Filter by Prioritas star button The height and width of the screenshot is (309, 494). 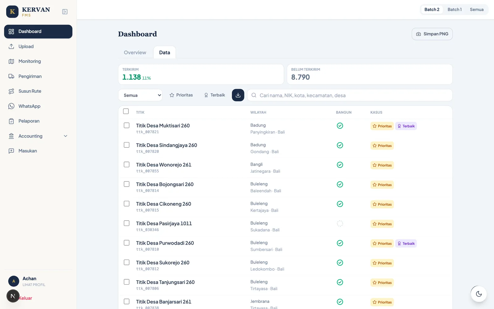(x=181, y=95)
